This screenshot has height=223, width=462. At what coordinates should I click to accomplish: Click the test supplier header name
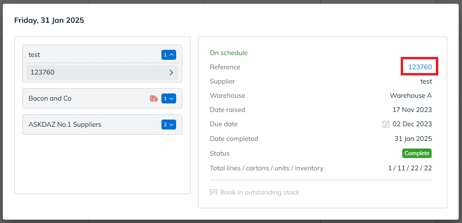tap(34, 55)
